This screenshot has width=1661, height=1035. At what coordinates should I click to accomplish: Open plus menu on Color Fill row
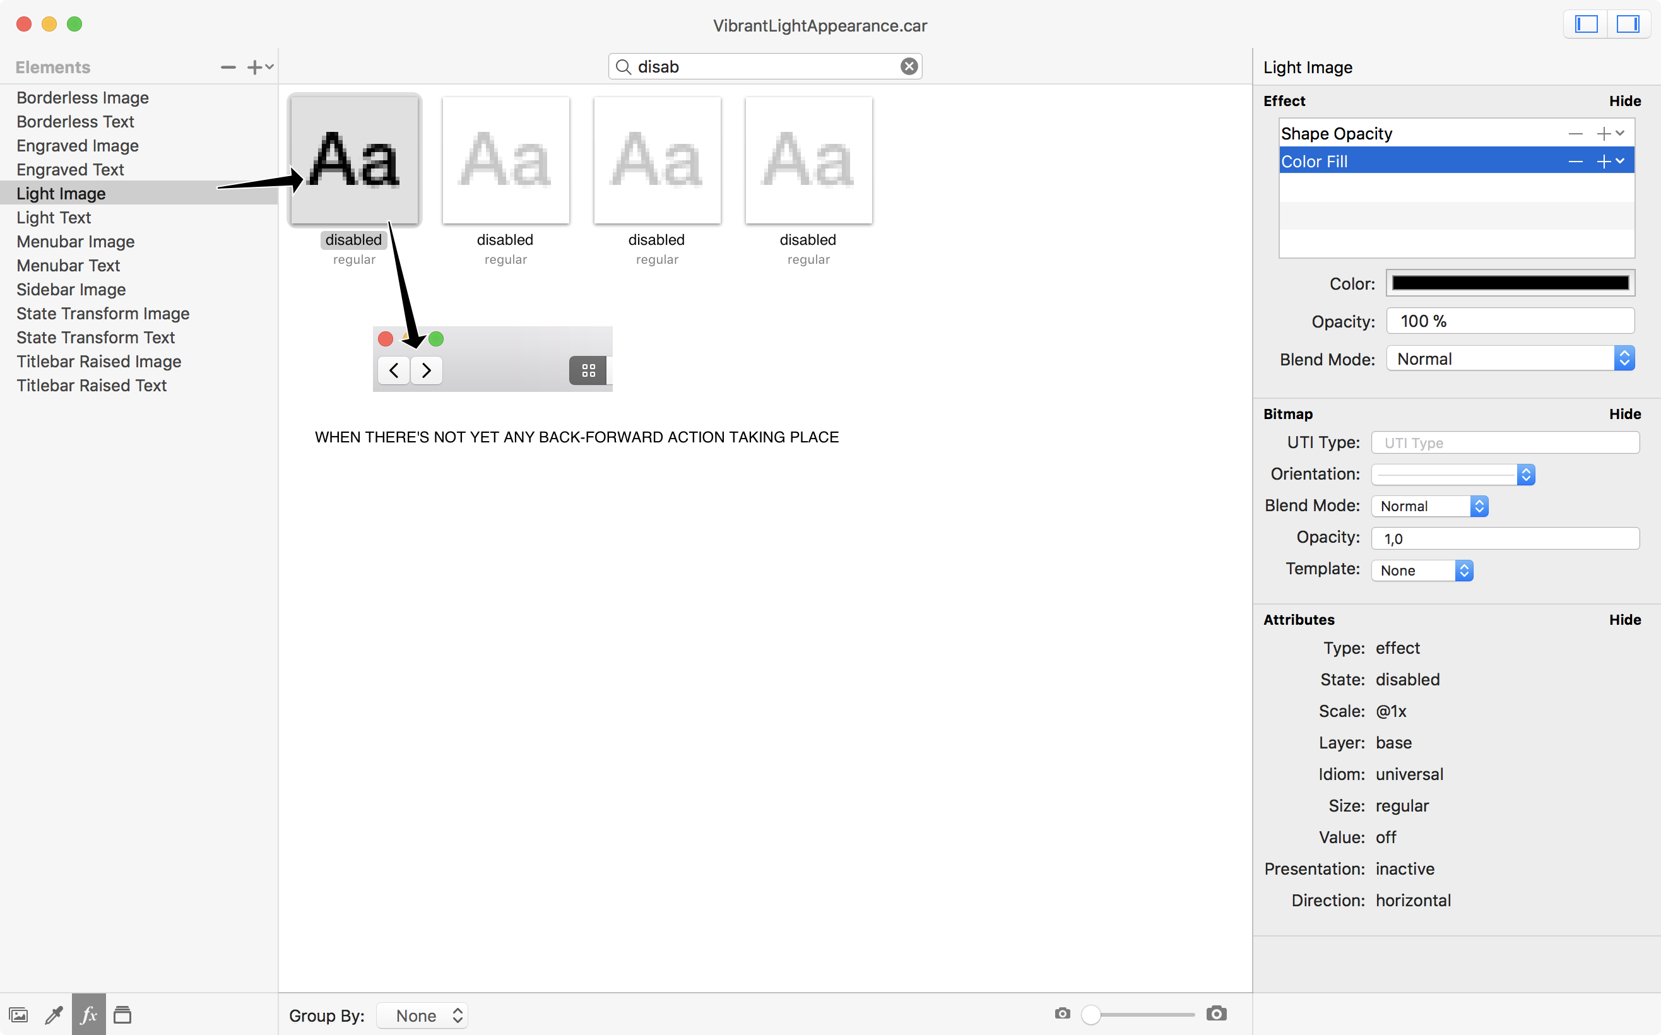tap(1611, 162)
